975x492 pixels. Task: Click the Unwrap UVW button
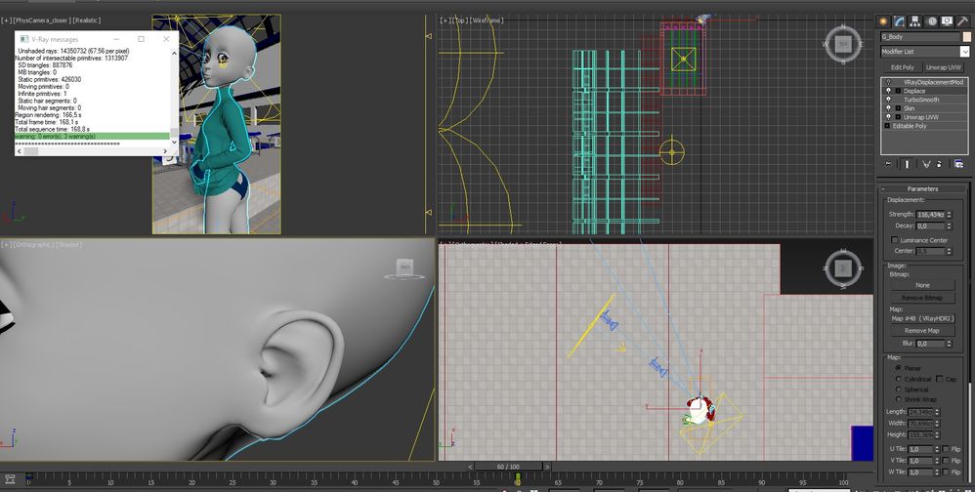(944, 67)
